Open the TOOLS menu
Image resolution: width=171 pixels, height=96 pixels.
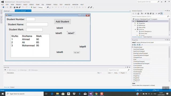(x=55, y=5)
